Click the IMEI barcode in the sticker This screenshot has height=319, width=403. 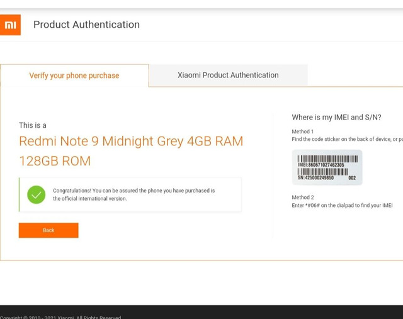point(327,159)
